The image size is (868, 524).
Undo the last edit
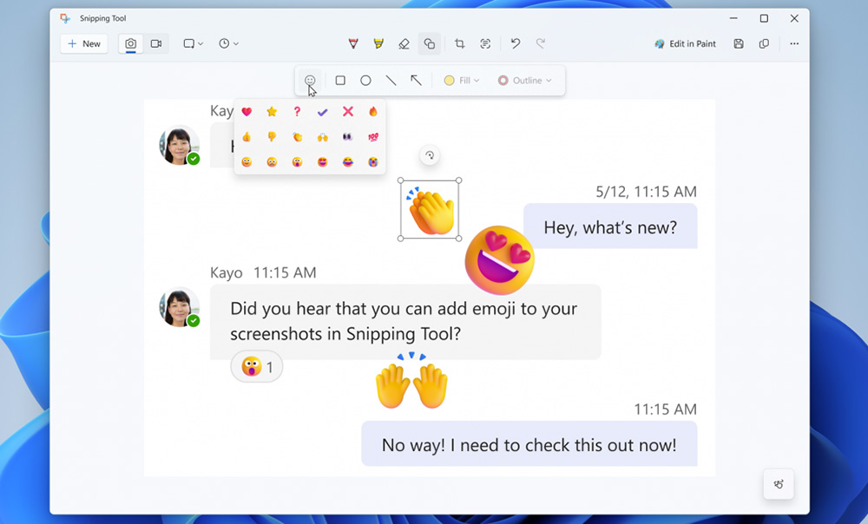pos(516,43)
